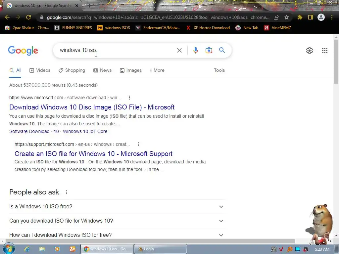The image size is (339, 254).
Task: Open the Windows Start orb
Action: coord(8,249)
